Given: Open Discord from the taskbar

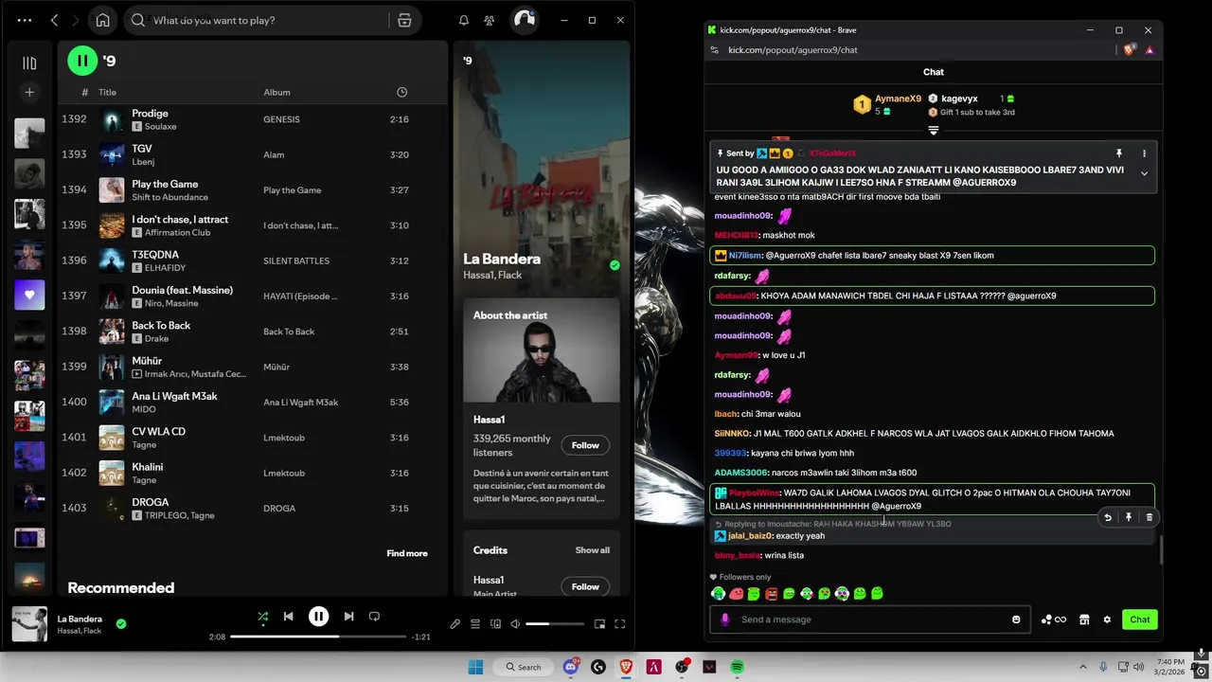Looking at the screenshot, I should pyautogui.click(x=571, y=667).
